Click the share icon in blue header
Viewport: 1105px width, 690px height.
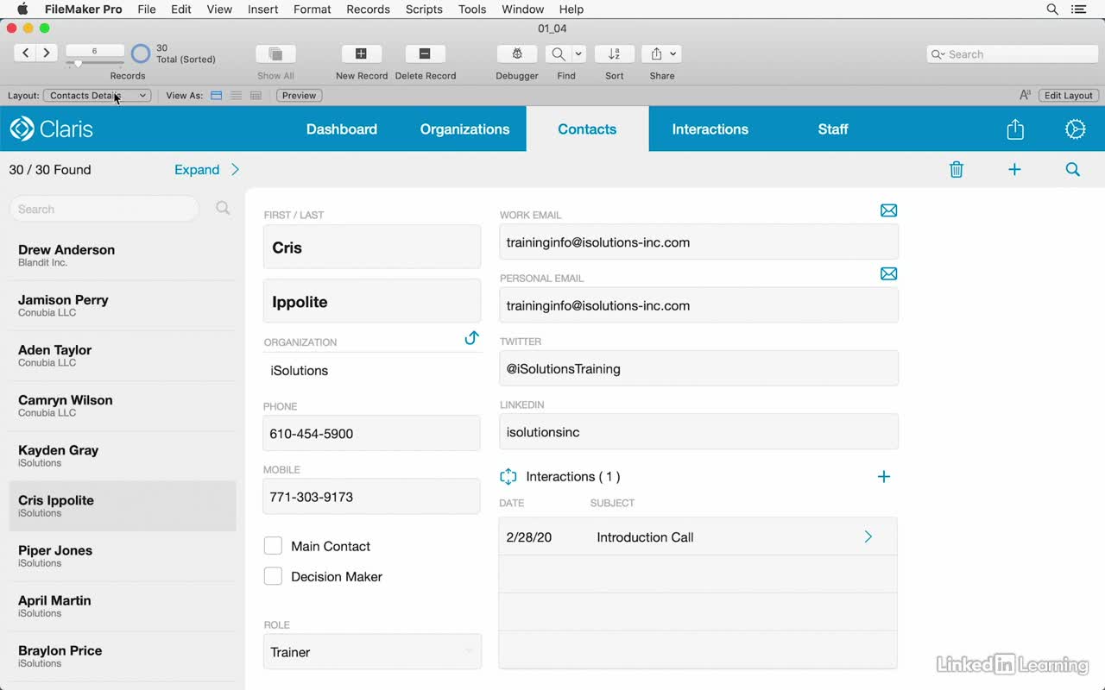[x=1015, y=129]
